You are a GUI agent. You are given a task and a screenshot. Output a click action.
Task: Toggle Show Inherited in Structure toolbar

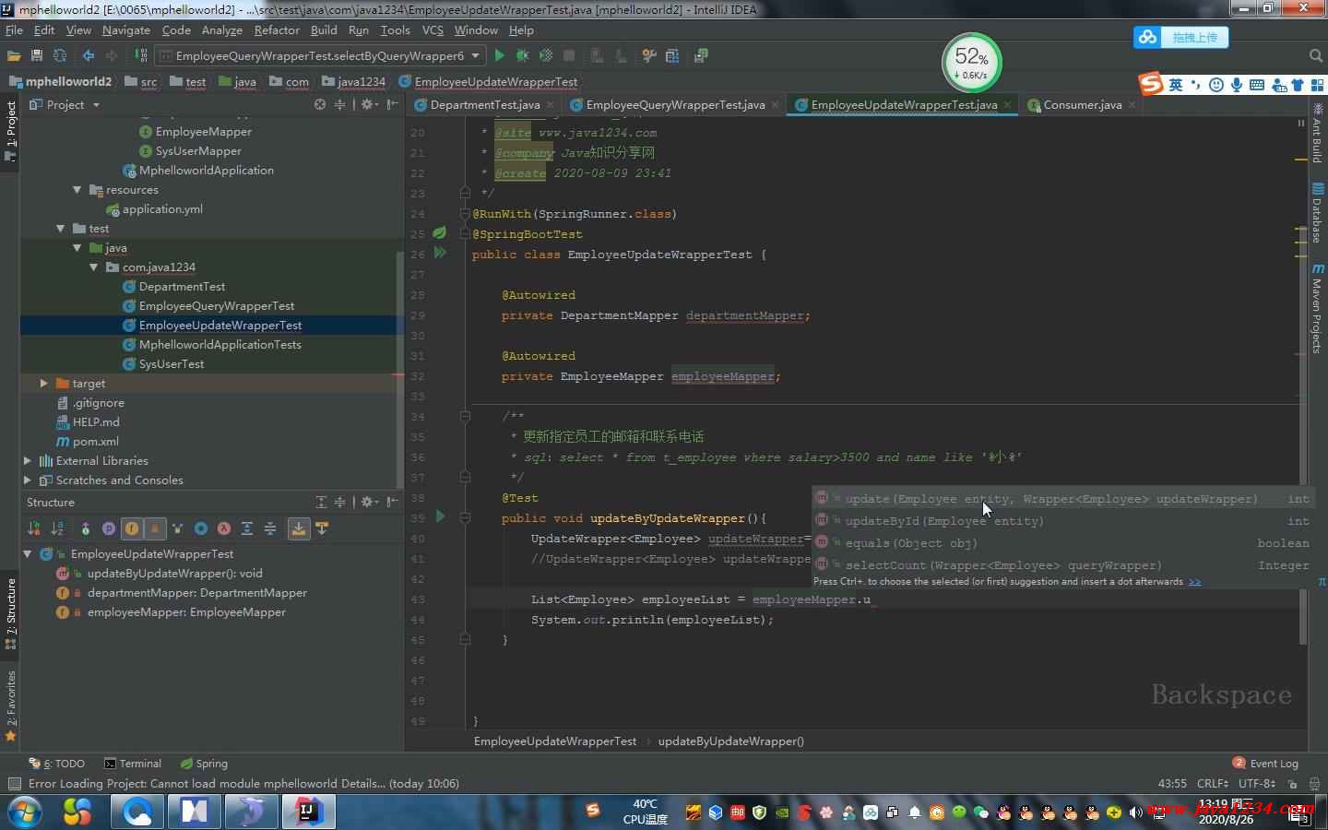(x=85, y=528)
